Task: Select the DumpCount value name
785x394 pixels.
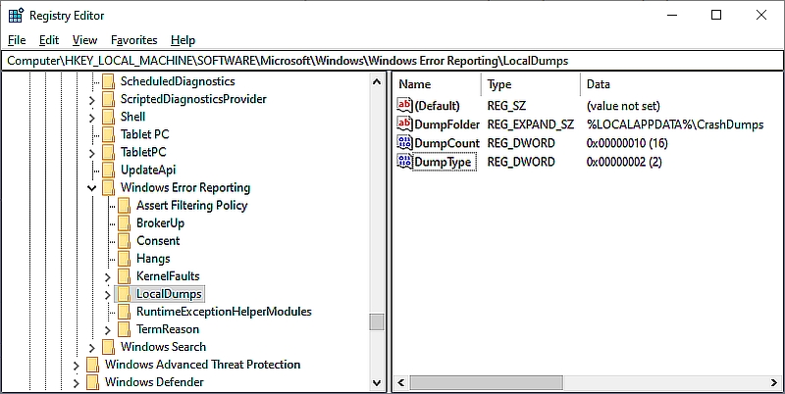Action: click(x=447, y=143)
